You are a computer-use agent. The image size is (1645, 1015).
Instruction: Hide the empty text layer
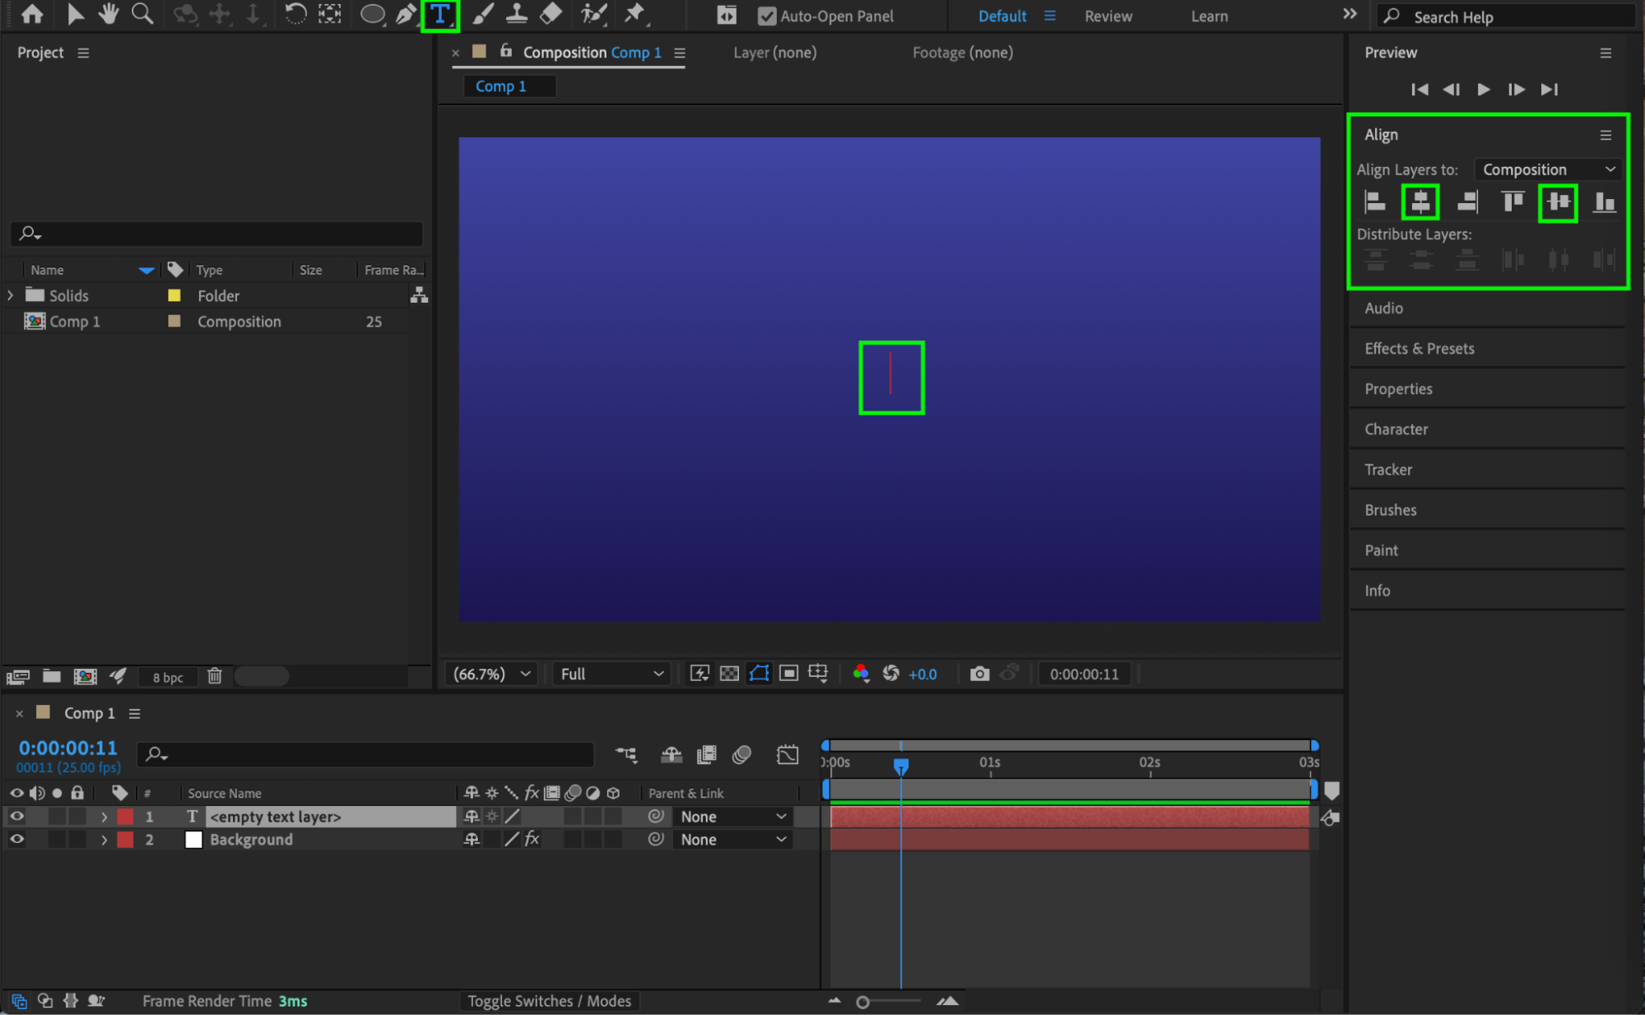click(x=16, y=817)
